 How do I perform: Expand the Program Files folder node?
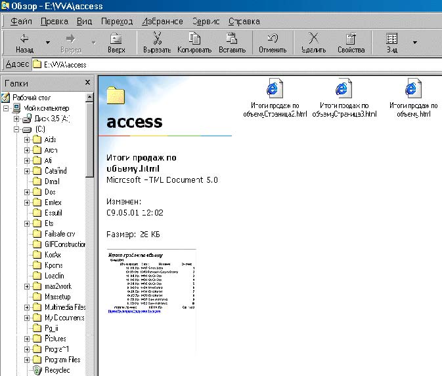click(x=28, y=360)
